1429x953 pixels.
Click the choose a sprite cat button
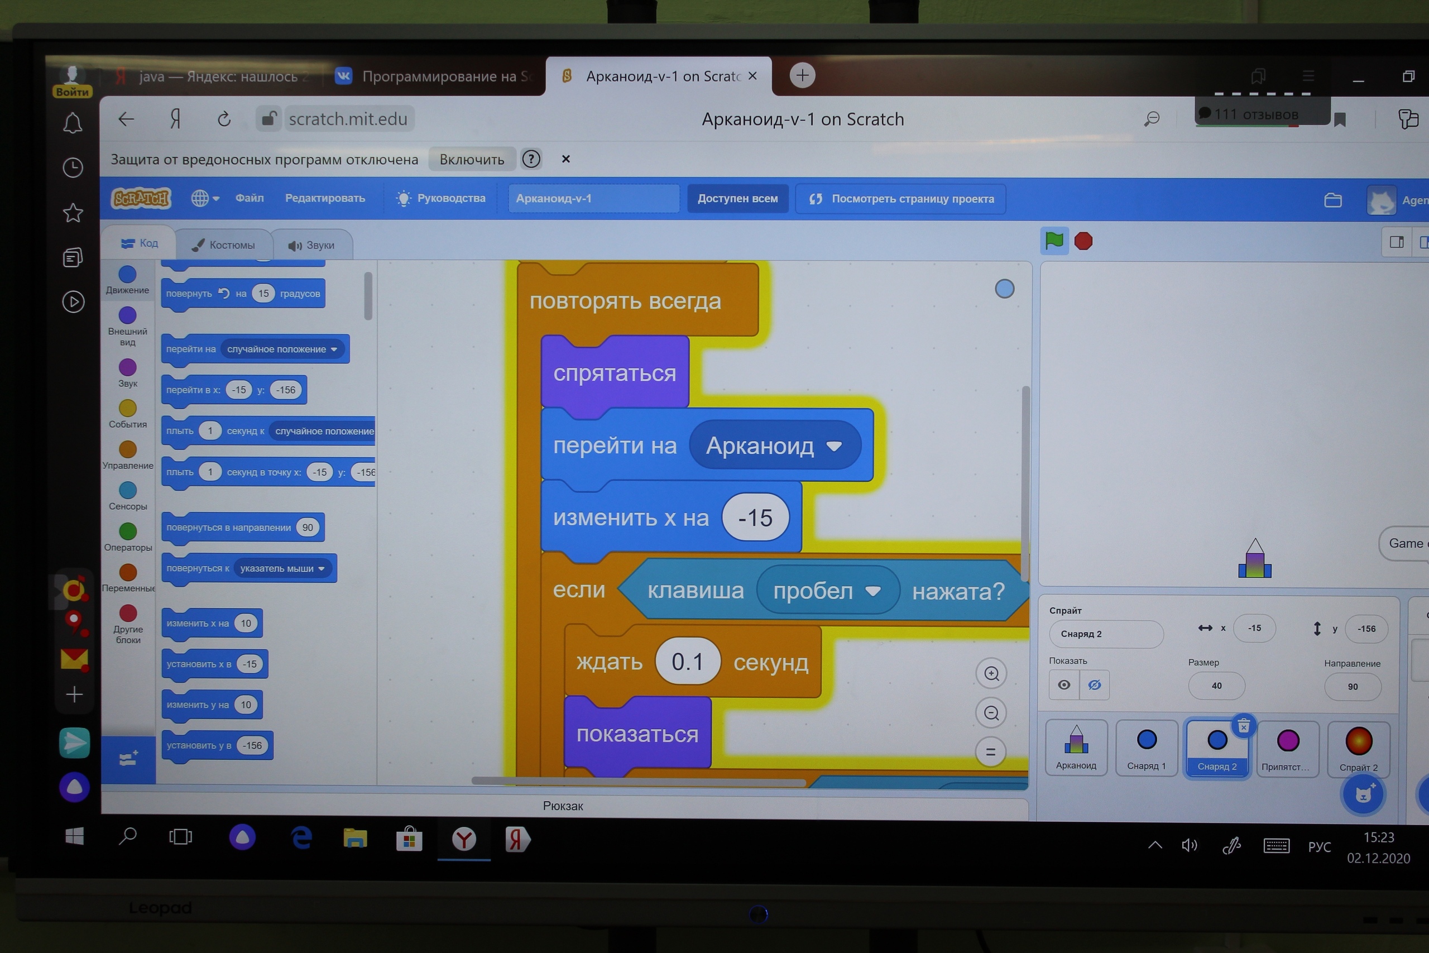[x=1363, y=794]
